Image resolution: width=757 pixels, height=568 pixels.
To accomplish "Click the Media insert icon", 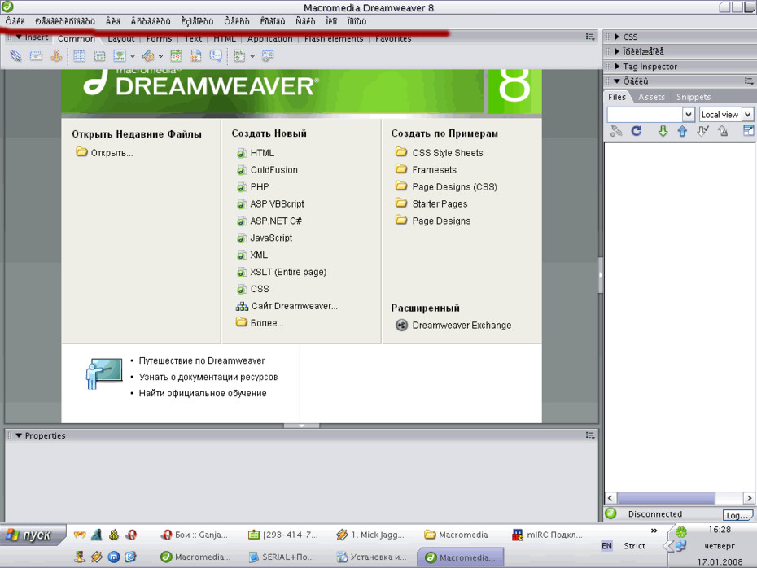I will point(148,56).
